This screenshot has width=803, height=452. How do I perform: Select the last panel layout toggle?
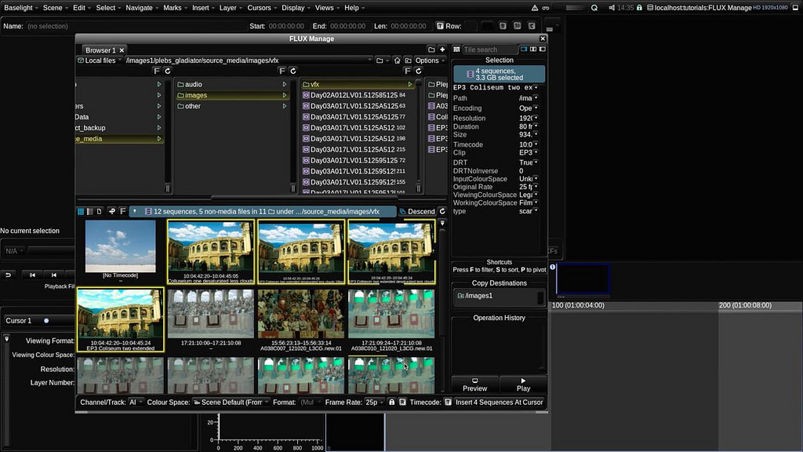click(543, 49)
